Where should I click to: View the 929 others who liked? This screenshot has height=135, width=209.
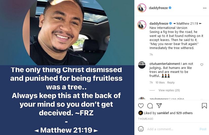184,113
